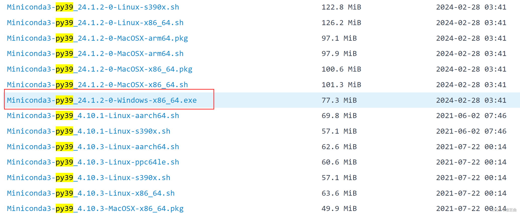Click the 126.2 MiB size value
Screen dimensions: 520x214
click(x=341, y=23)
